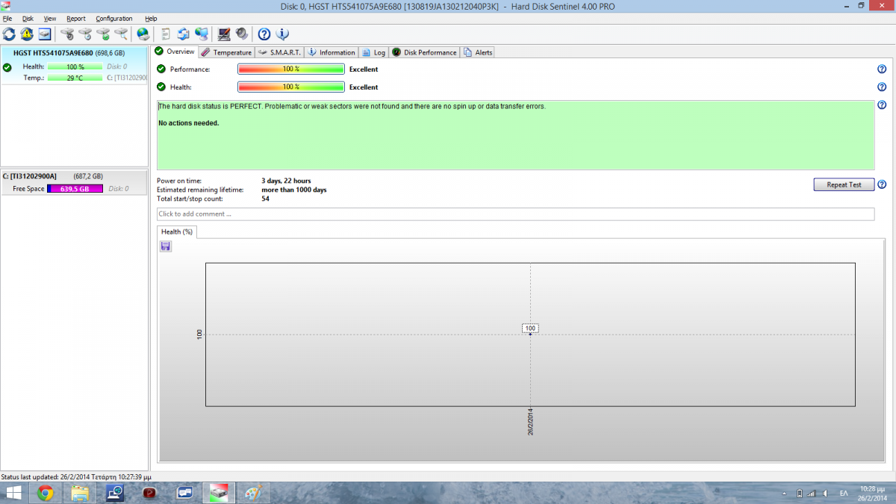Open the Log tab
The image size is (896, 504).
click(374, 52)
